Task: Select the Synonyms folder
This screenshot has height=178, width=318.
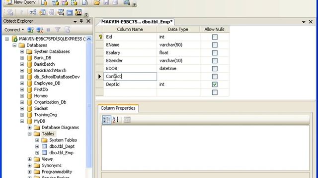Action: coord(52,166)
